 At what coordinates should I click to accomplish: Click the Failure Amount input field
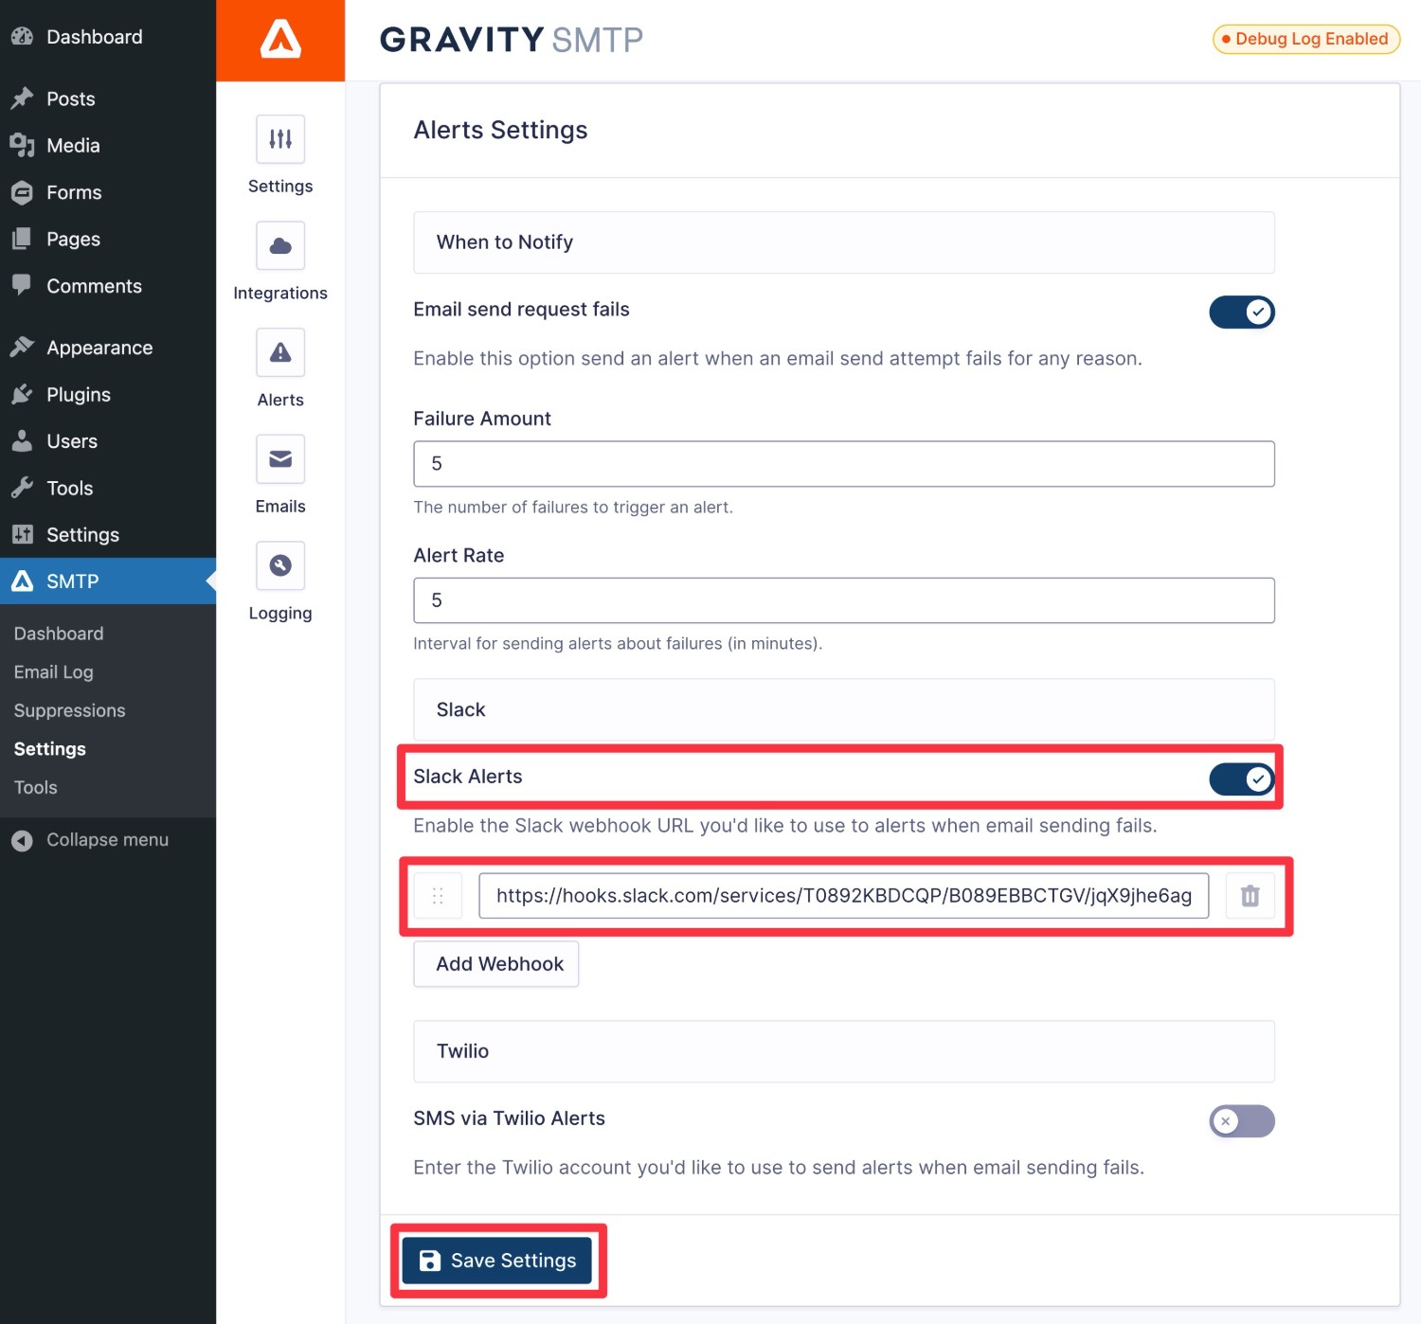(844, 464)
